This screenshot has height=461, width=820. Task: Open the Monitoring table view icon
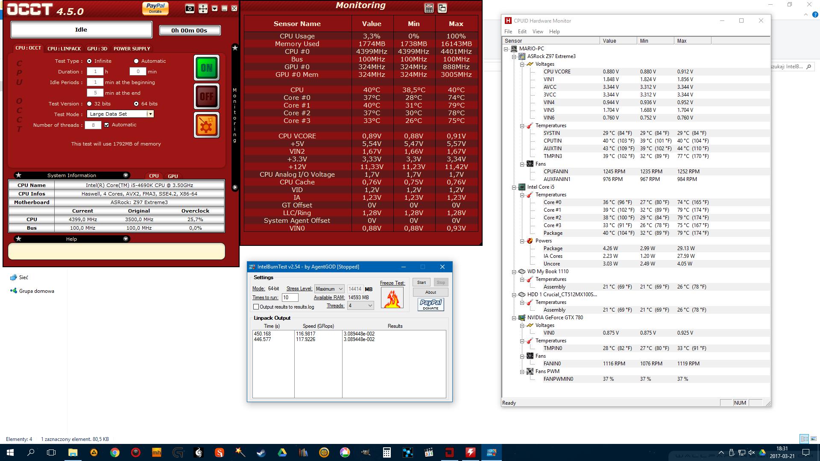tap(429, 8)
